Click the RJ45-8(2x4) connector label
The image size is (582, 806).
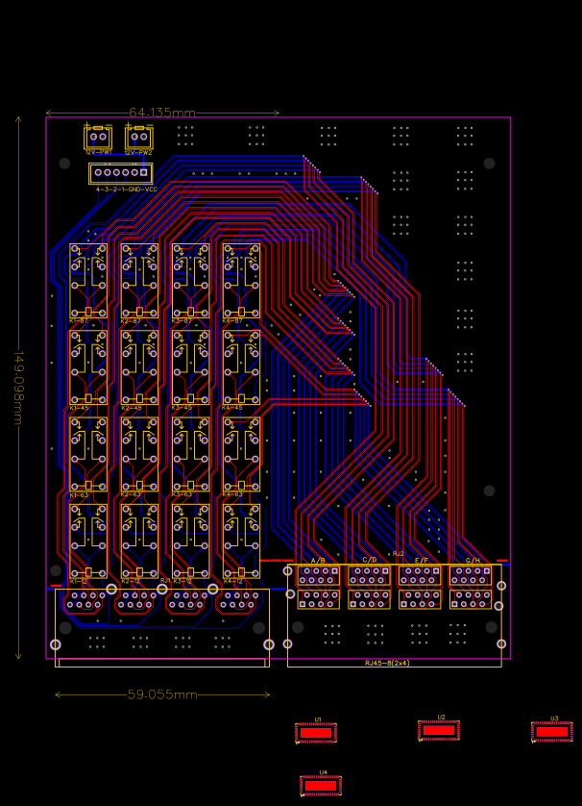pyautogui.click(x=387, y=663)
